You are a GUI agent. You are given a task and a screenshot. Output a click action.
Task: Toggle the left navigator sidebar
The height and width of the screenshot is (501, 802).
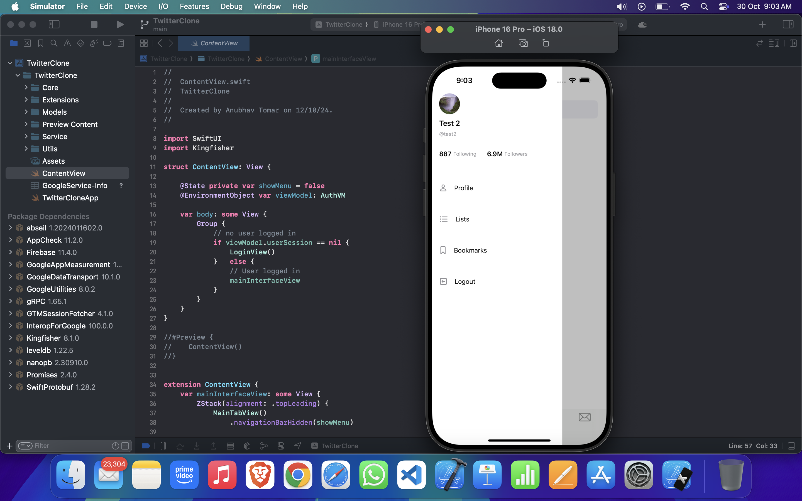click(x=54, y=24)
